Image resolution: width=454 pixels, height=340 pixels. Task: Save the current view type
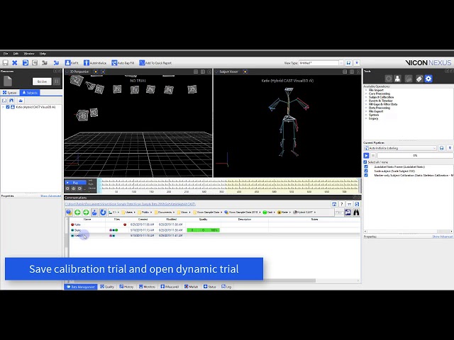(x=348, y=63)
